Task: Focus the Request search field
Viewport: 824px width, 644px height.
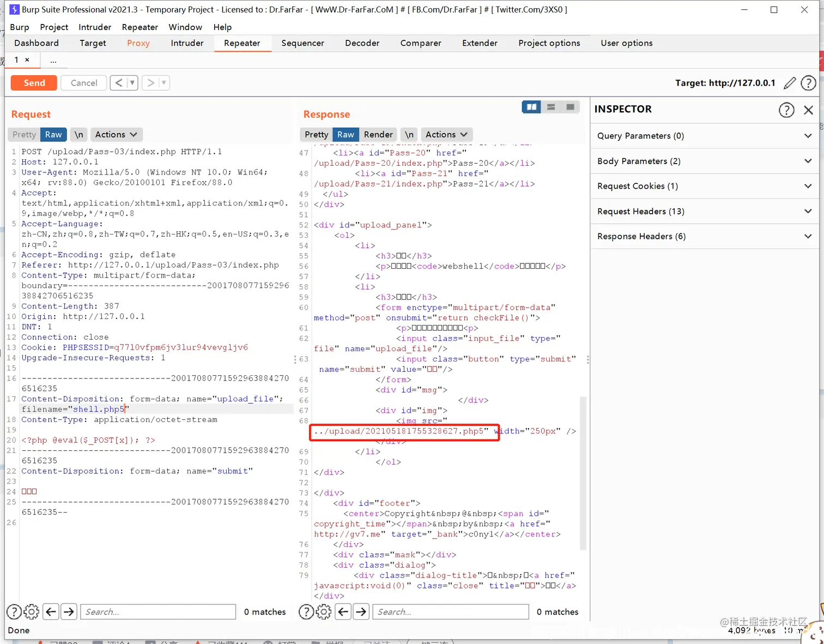Action: 158,612
